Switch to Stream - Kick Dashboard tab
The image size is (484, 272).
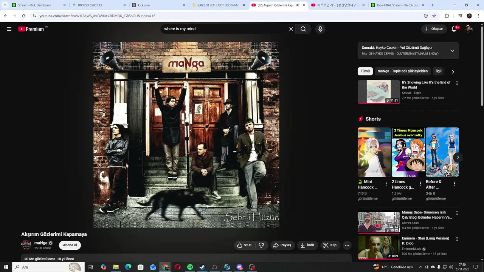[39, 5]
